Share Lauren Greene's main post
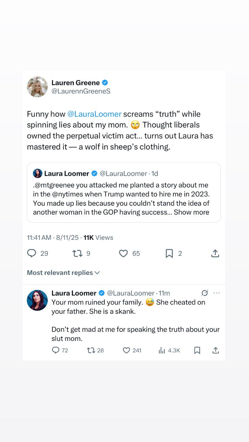 [215, 254]
